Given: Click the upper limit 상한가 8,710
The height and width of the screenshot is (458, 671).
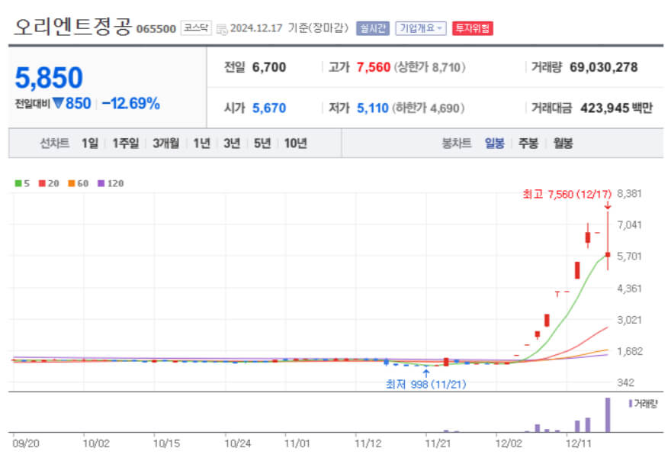Looking at the screenshot, I should [429, 67].
